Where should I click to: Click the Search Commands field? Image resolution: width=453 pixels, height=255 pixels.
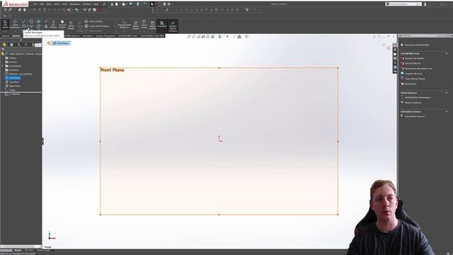tap(403, 4)
